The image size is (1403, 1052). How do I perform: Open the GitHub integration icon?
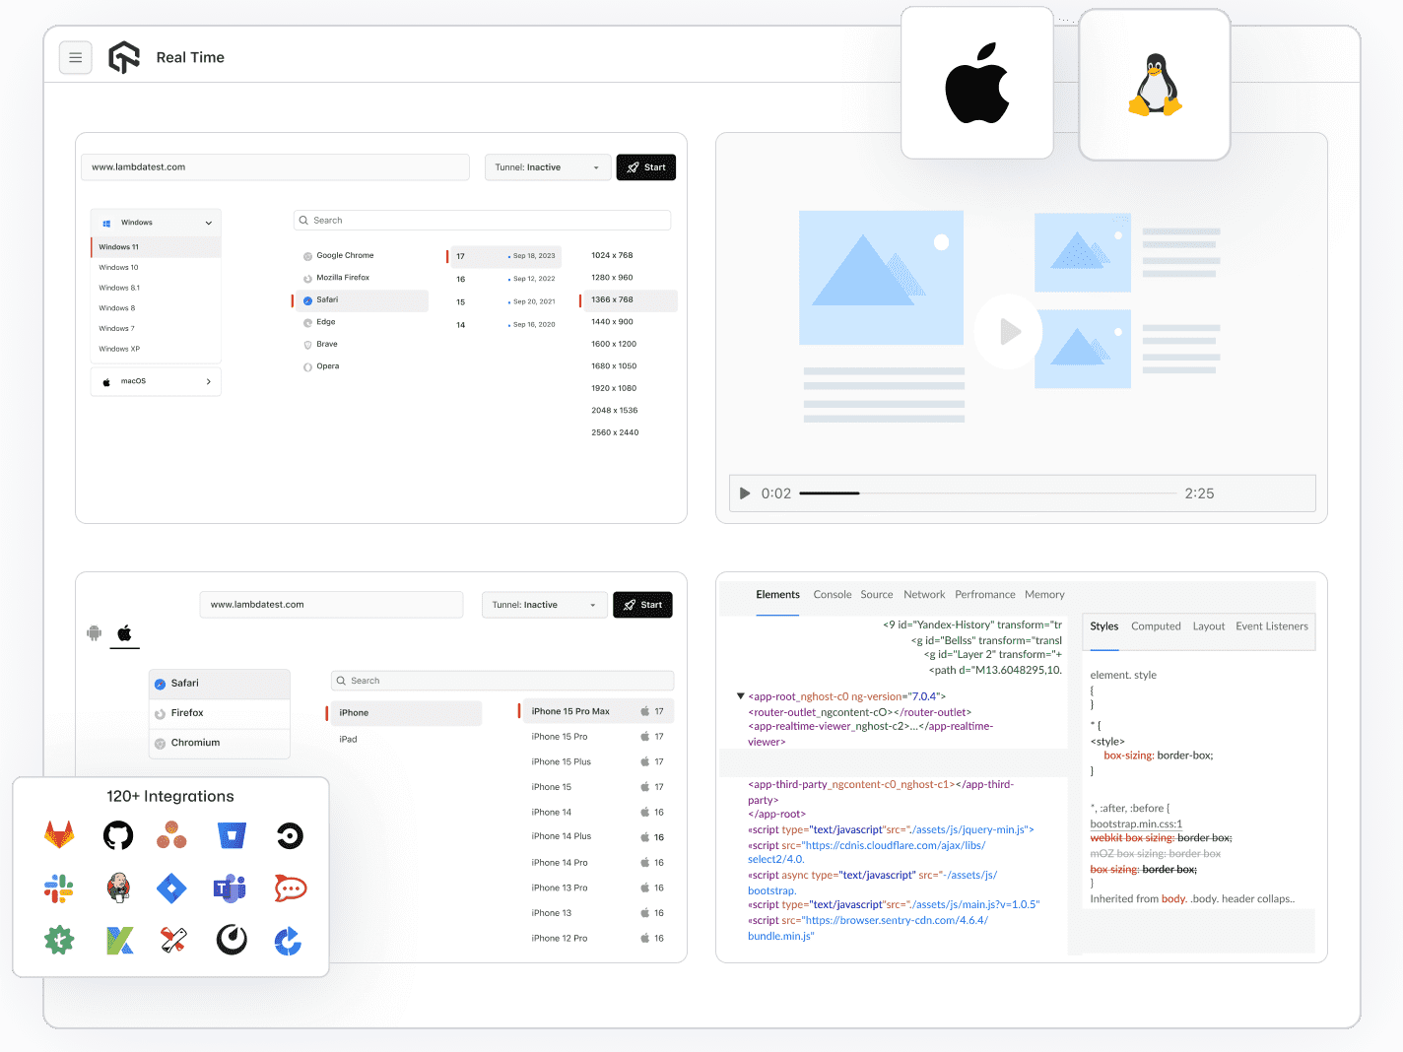pos(118,836)
